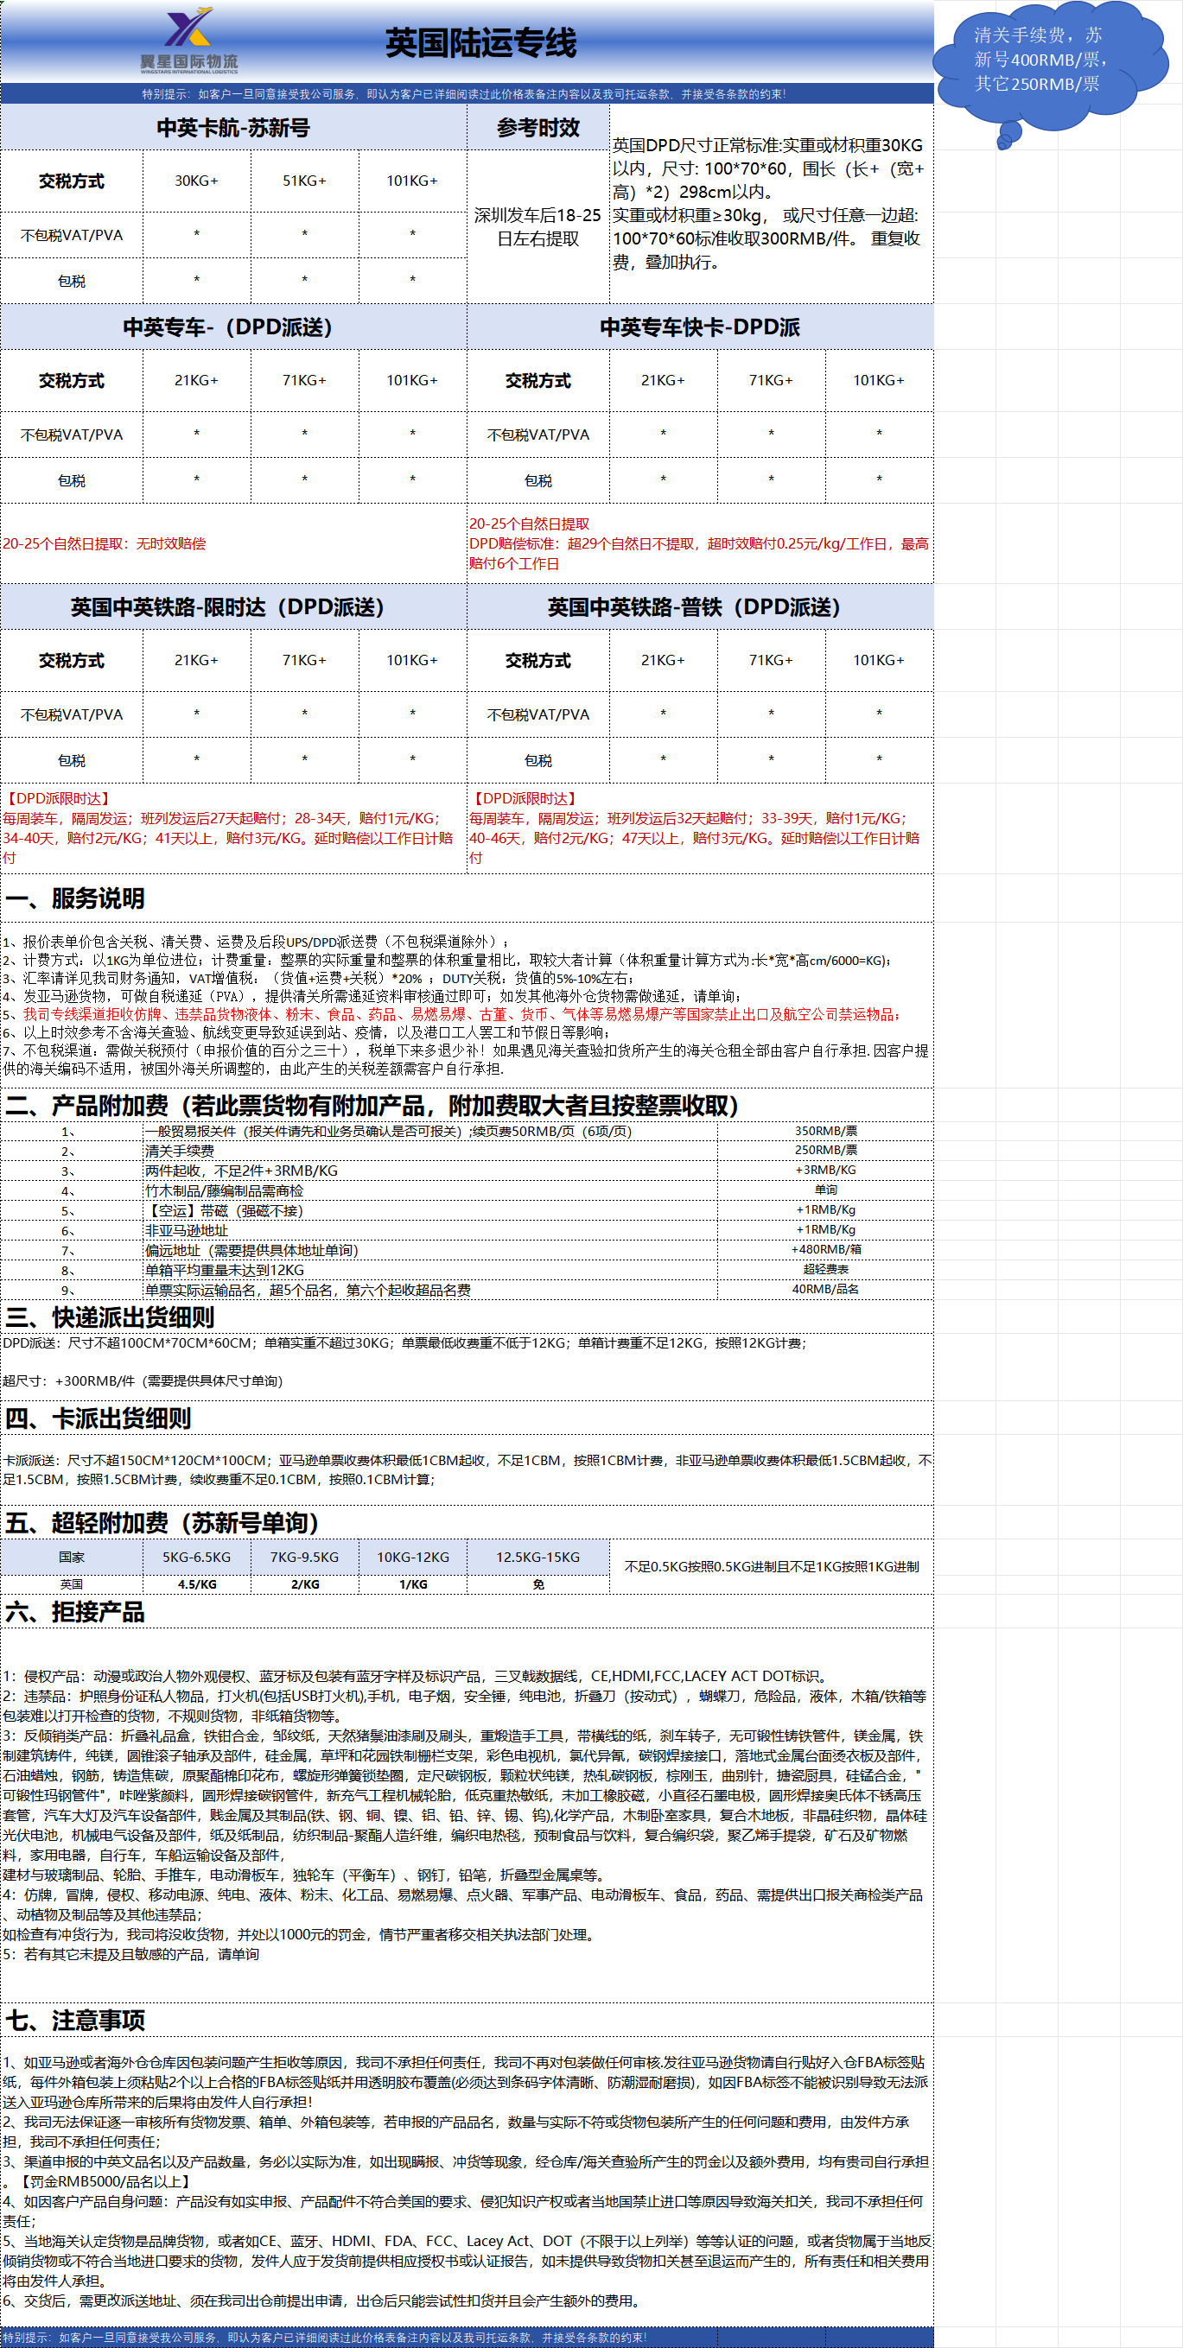
Task: Select the 51KG+ weight column cell
Action: (305, 181)
